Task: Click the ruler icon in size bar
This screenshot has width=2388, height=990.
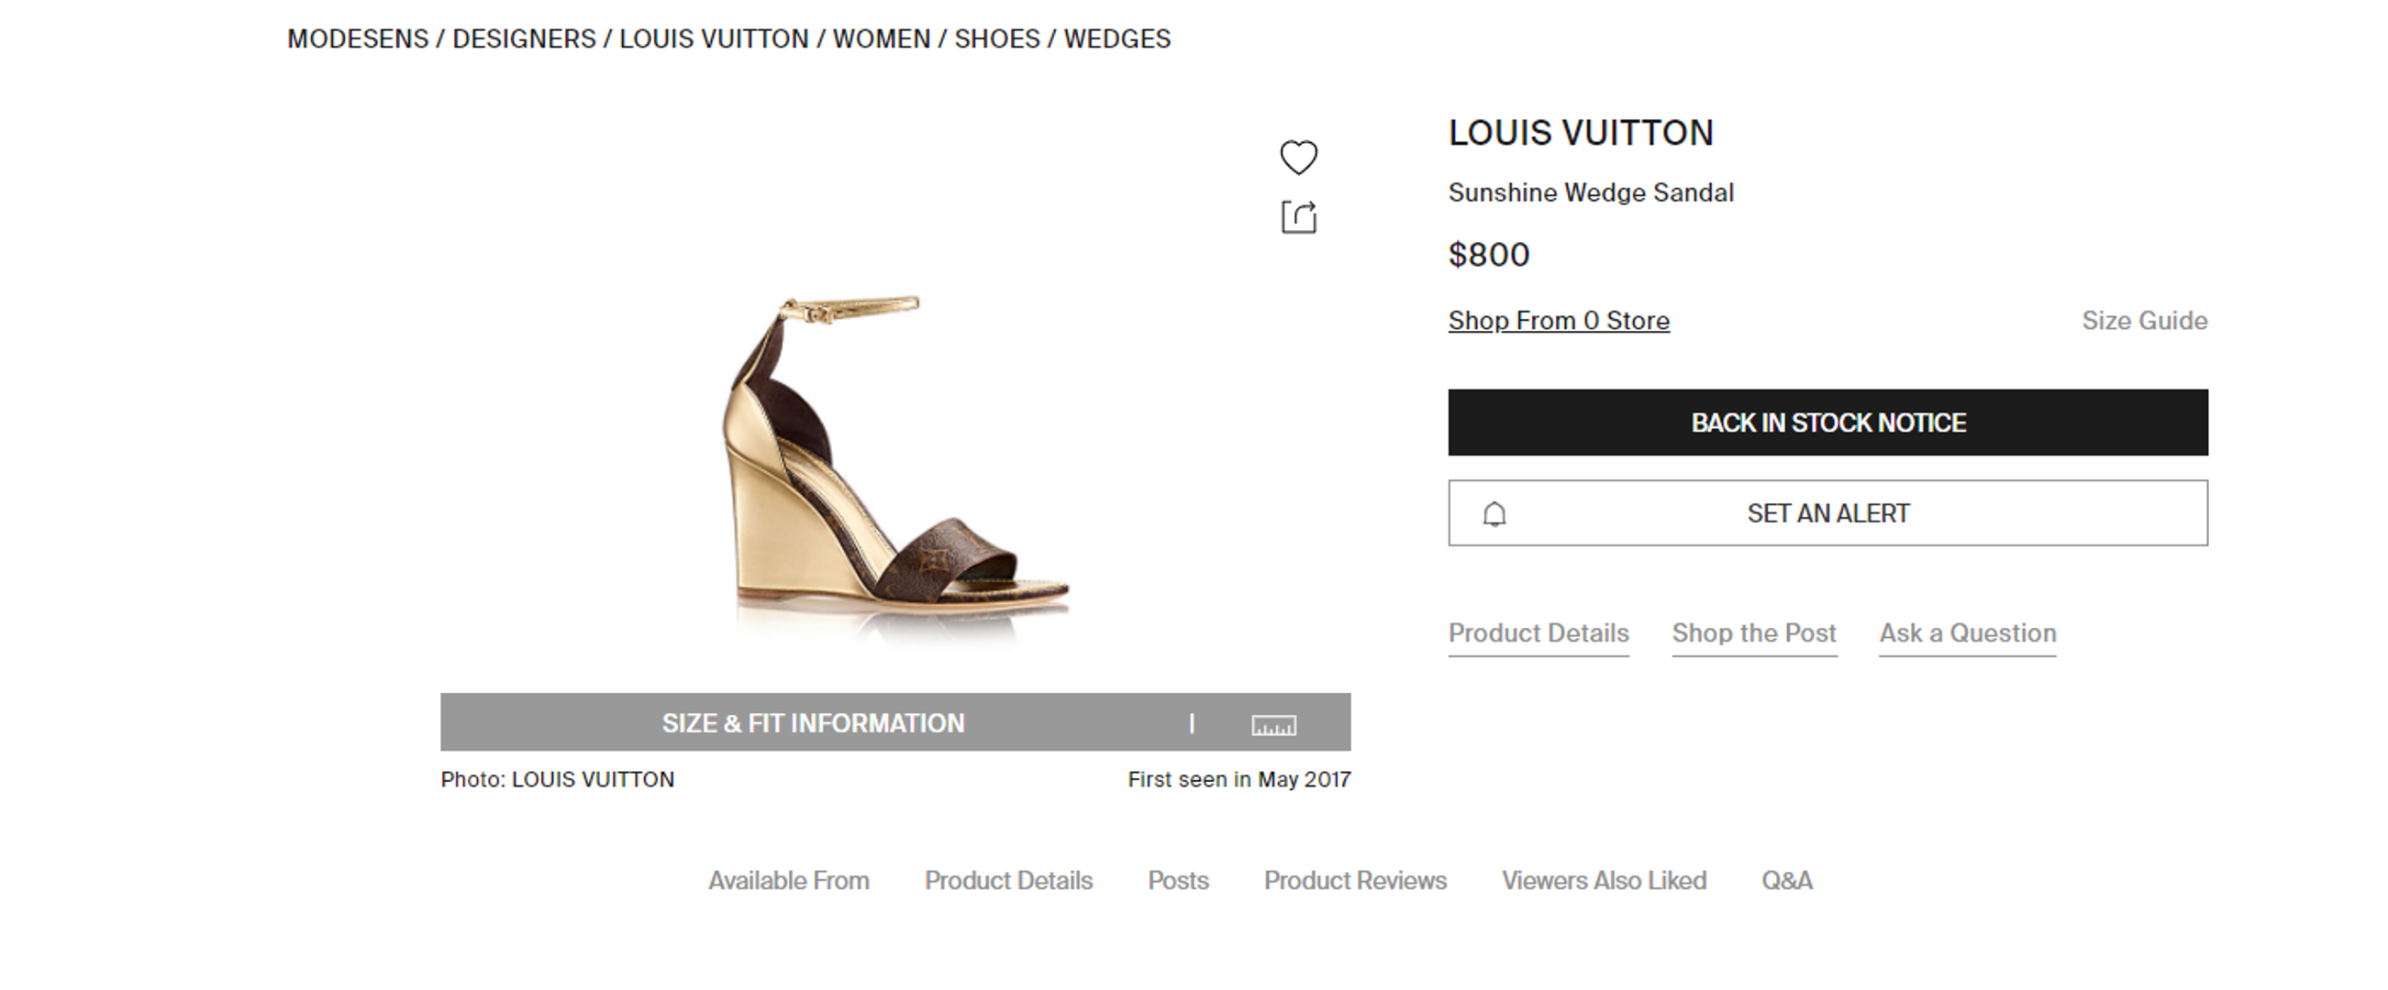Action: (1273, 725)
